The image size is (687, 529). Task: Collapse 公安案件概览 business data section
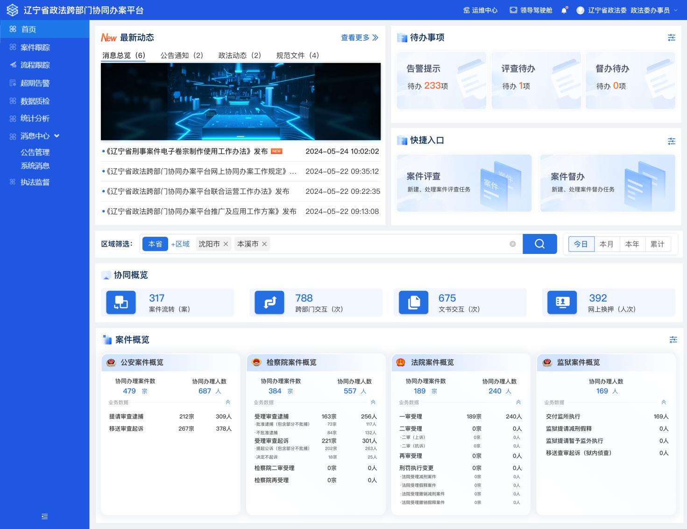pyautogui.click(x=228, y=402)
